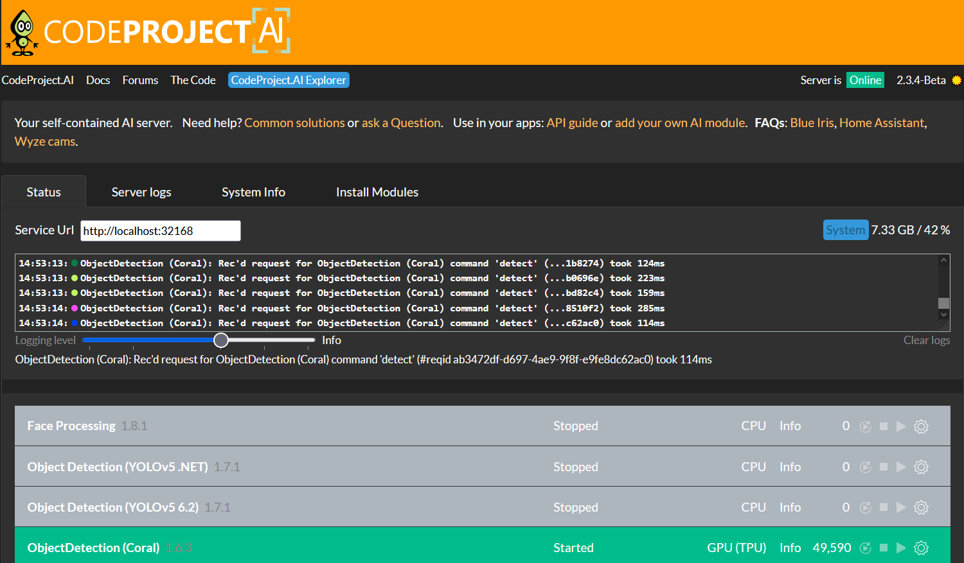Open Info for Face Processing
This screenshot has width=964, height=563.
pos(790,426)
